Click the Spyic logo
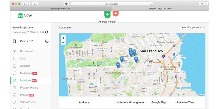The width and height of the screenshot is (219, 109). pos(25,16)
